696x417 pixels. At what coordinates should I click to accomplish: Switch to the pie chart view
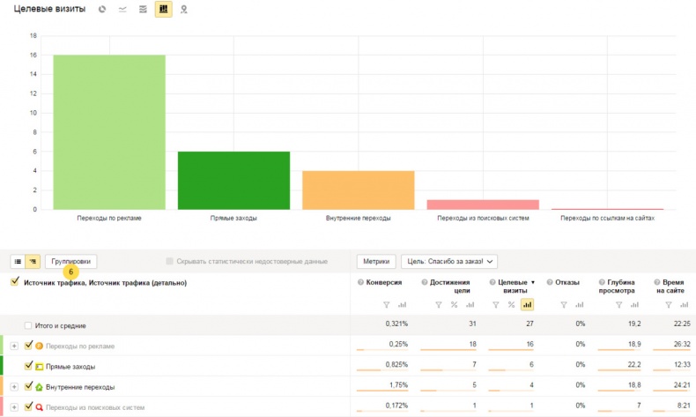pos(102,10)
